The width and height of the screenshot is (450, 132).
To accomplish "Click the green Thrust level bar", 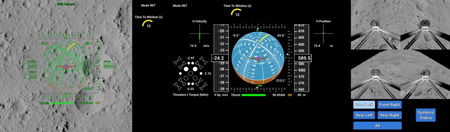I will (x=253, y=95).
